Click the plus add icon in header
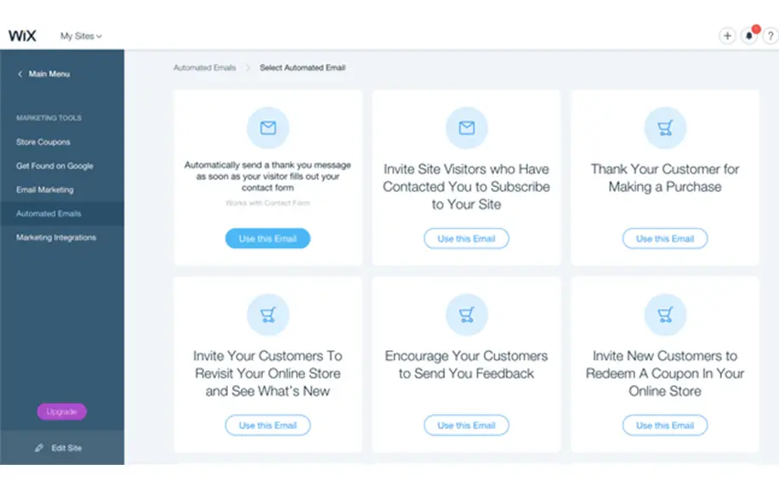779x487 pixels. 727,36
